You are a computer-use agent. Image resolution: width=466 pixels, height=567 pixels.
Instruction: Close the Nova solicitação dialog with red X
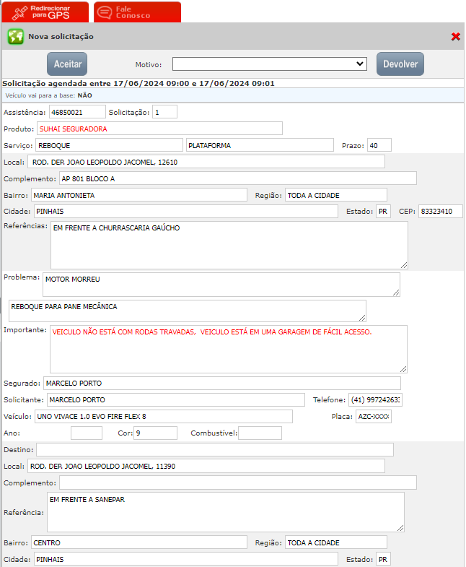pyautogui.click(x=455, y=37)
